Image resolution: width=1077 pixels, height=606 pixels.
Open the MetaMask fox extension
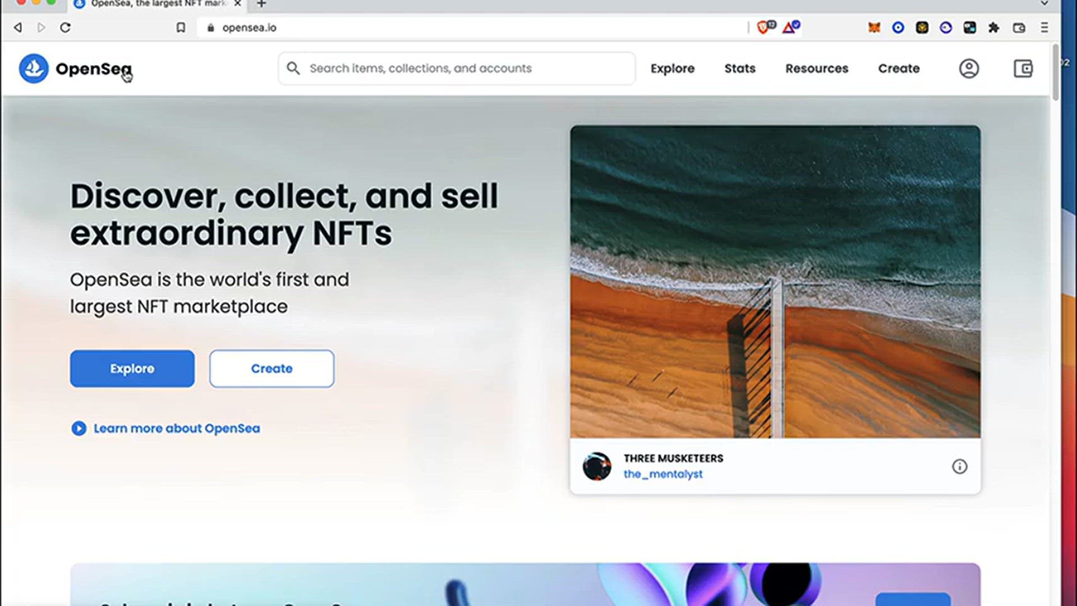874,27
